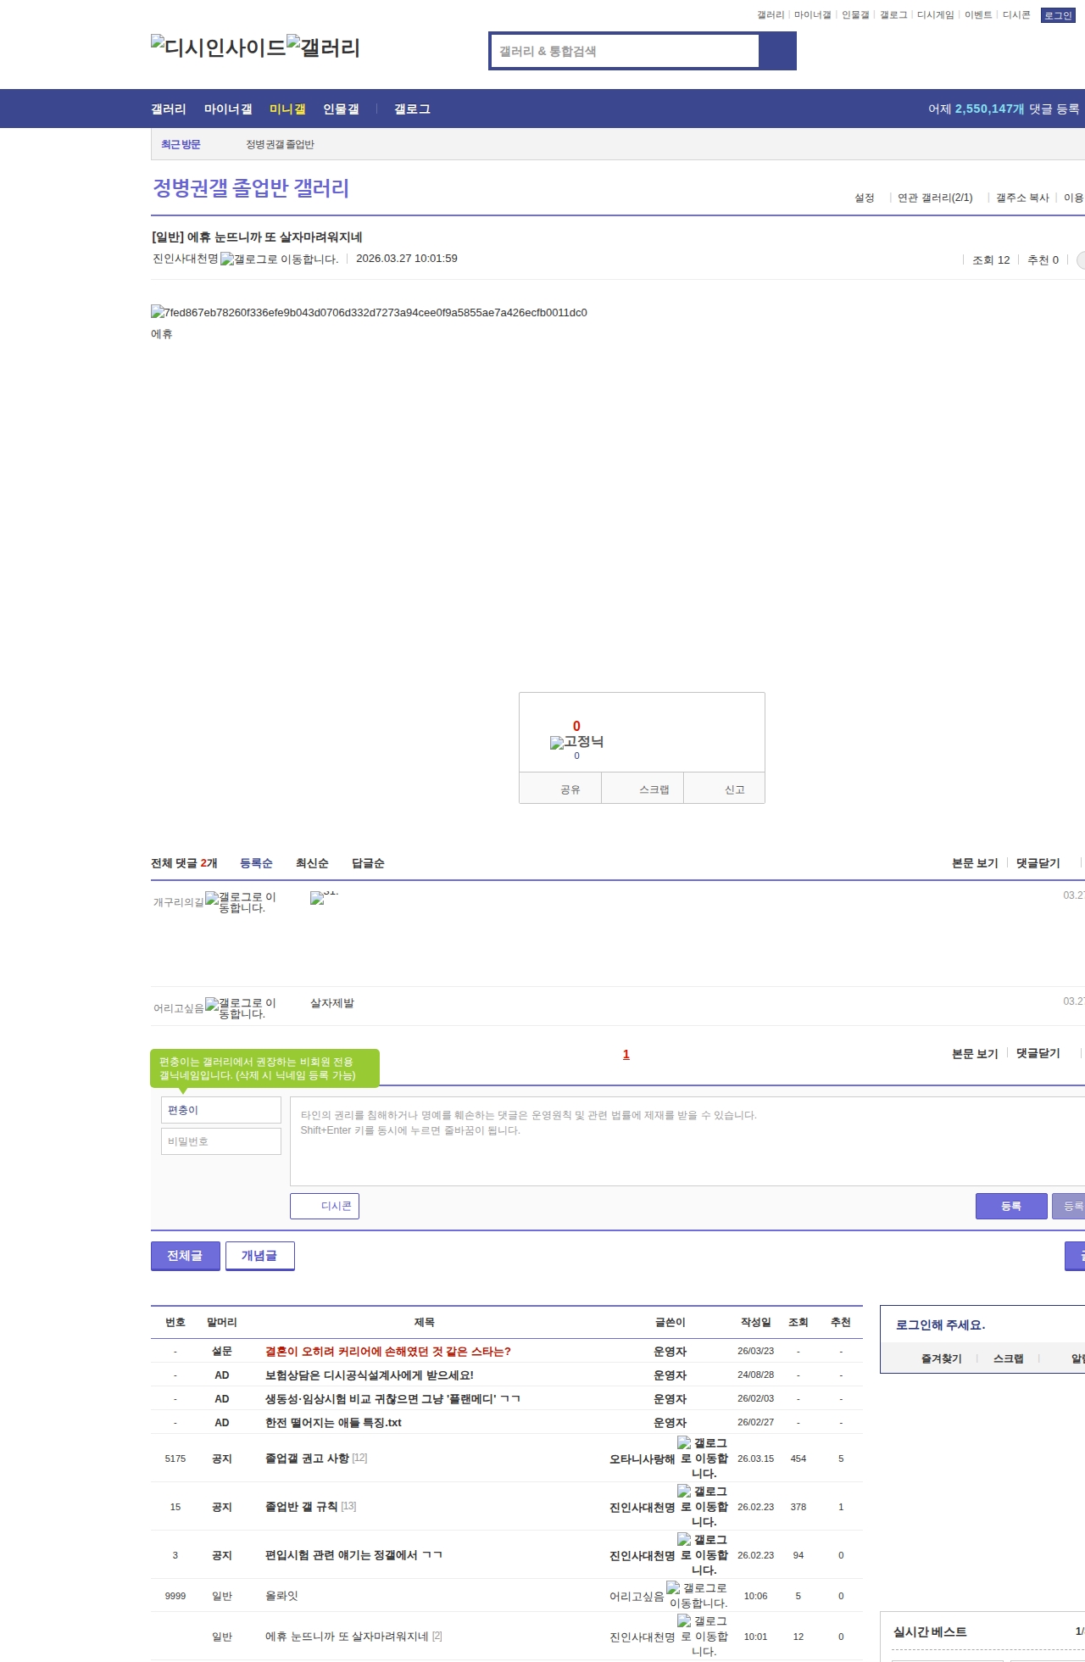The width and height of the screenshot is (1085, 1662).
Task: Open 인물갤 in the blue navigation bar
Action: coord(341,109)
